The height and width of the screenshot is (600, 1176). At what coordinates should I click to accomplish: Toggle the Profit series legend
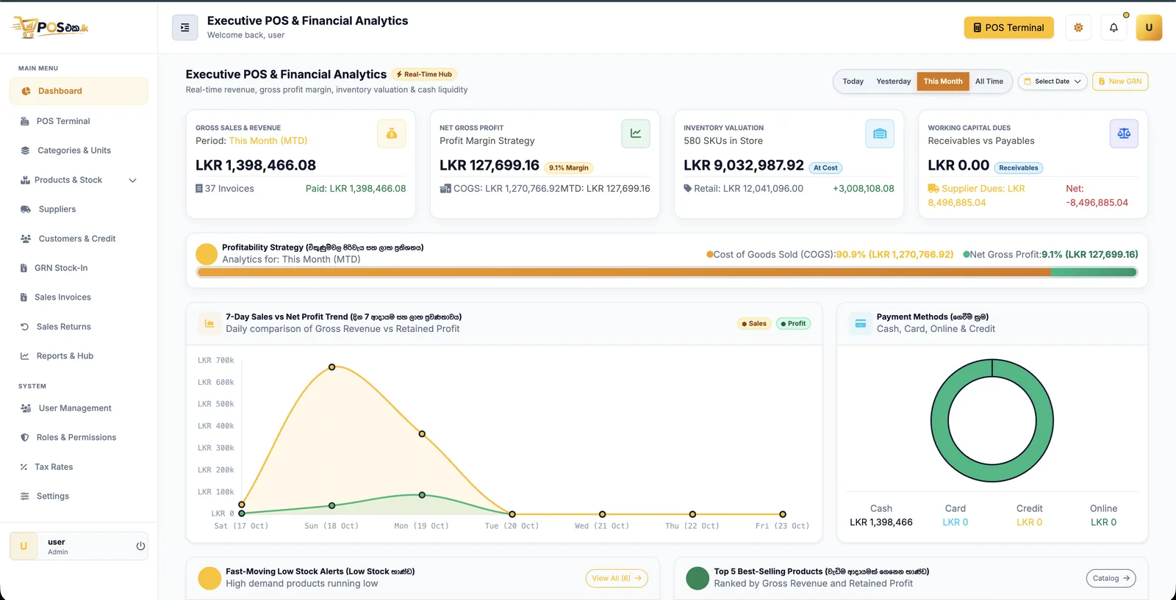(x=793, y=323)
